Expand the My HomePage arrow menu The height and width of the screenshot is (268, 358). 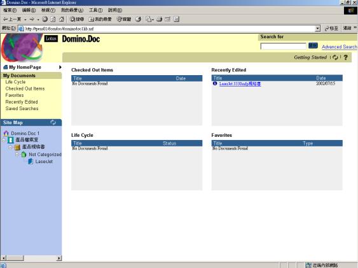tap(60, 67)
